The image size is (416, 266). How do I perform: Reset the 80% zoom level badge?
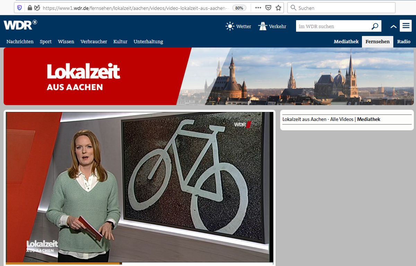pos(239,8)
